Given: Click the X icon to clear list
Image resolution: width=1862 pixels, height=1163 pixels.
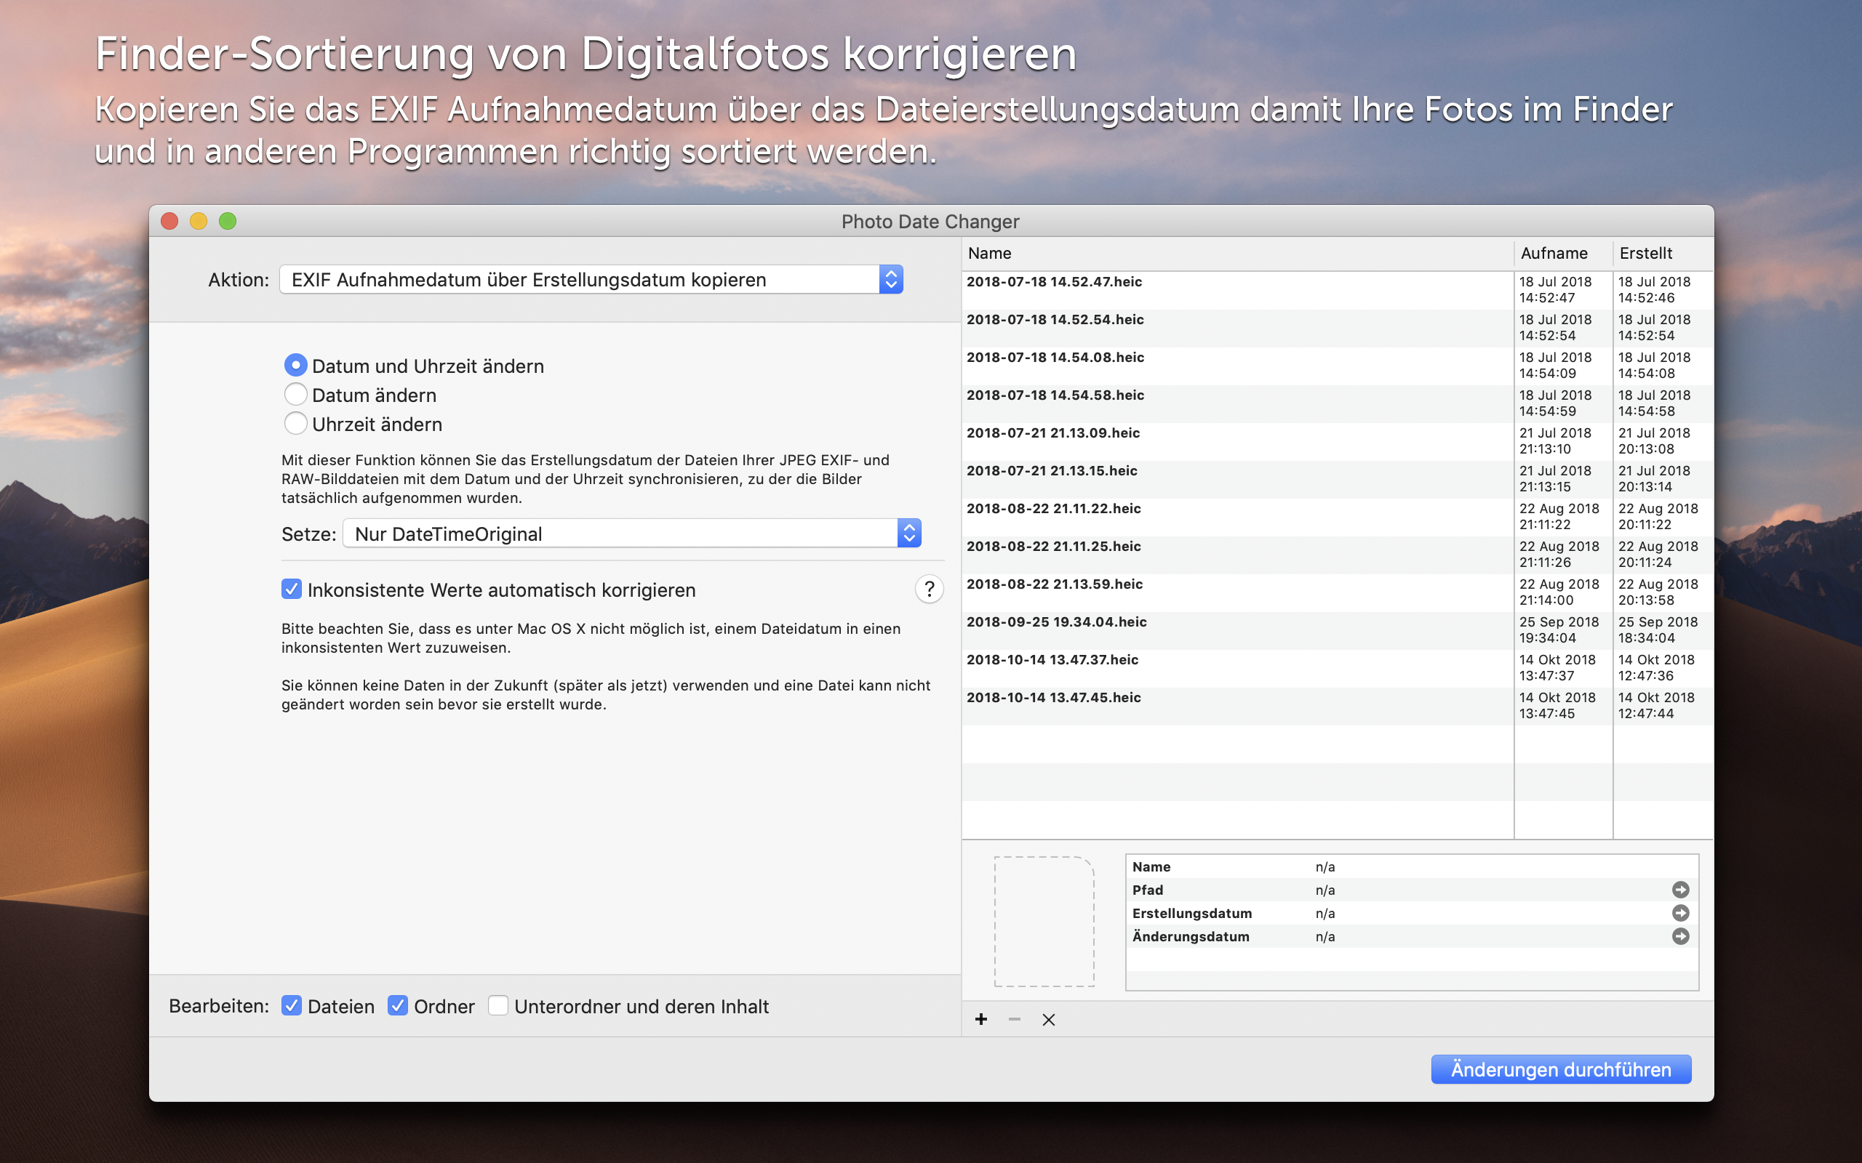Looking at the screenshot, I should click(x=1048, y=1019).
